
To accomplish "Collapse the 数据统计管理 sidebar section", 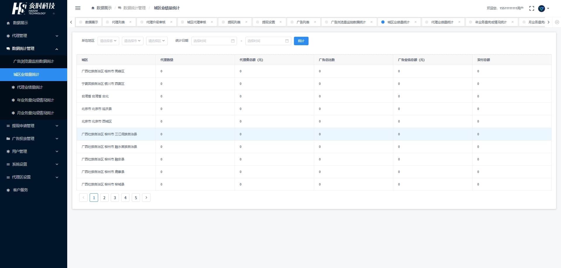I will 34,48.
